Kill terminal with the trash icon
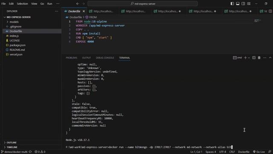The height and width of the screenshot is (154, 273). click(259, 58)
